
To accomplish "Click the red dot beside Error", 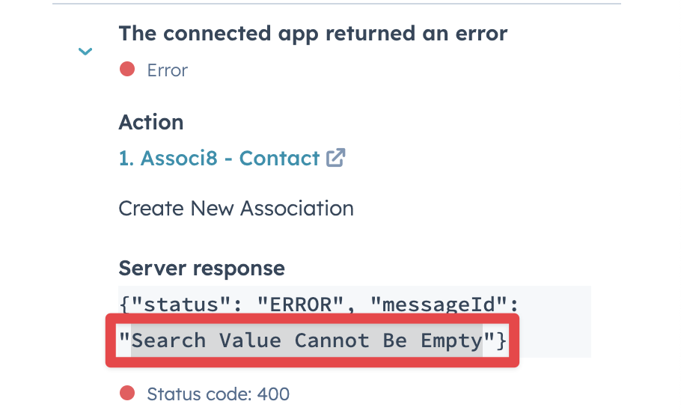I will tap(127, 70).
